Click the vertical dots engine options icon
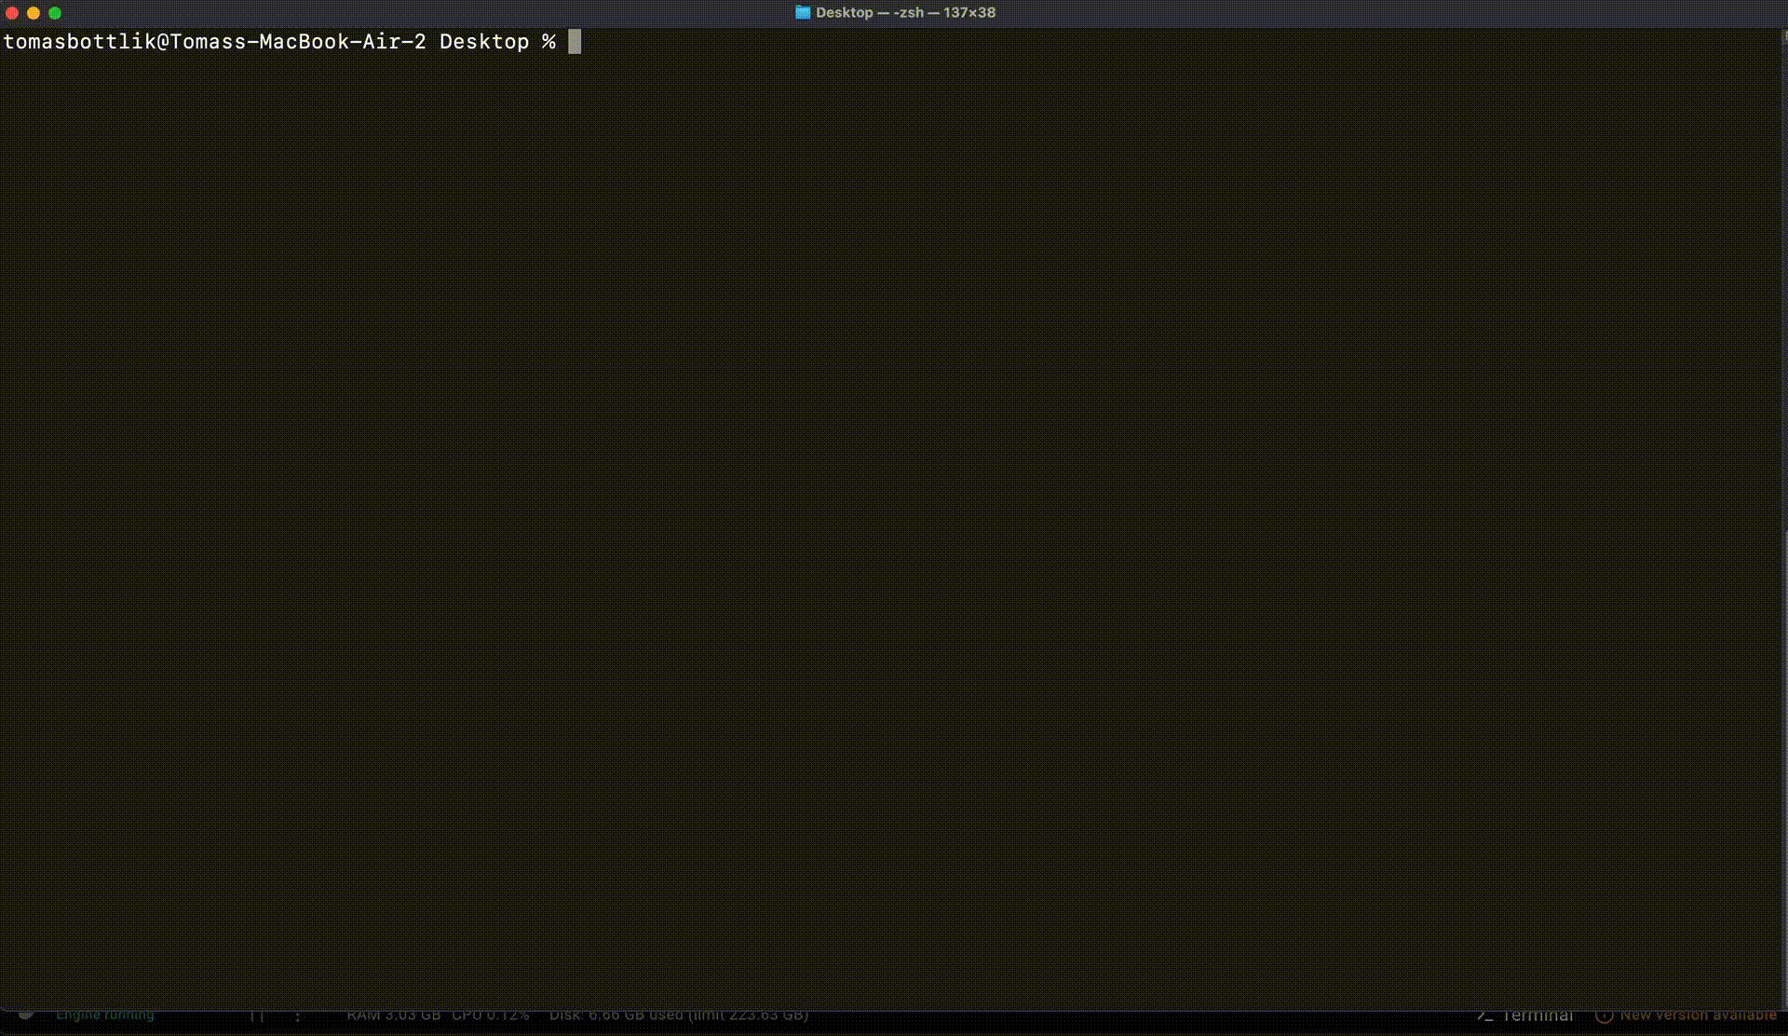 [x=296, y=1016]
